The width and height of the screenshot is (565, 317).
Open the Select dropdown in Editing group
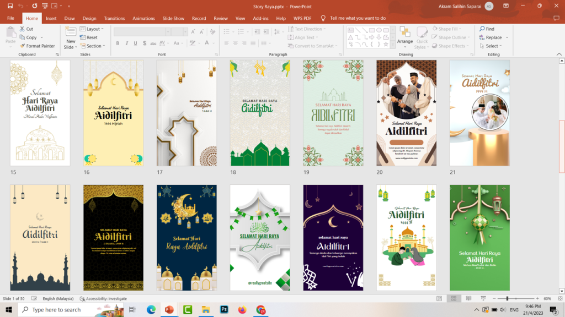(x=492, y=46)
